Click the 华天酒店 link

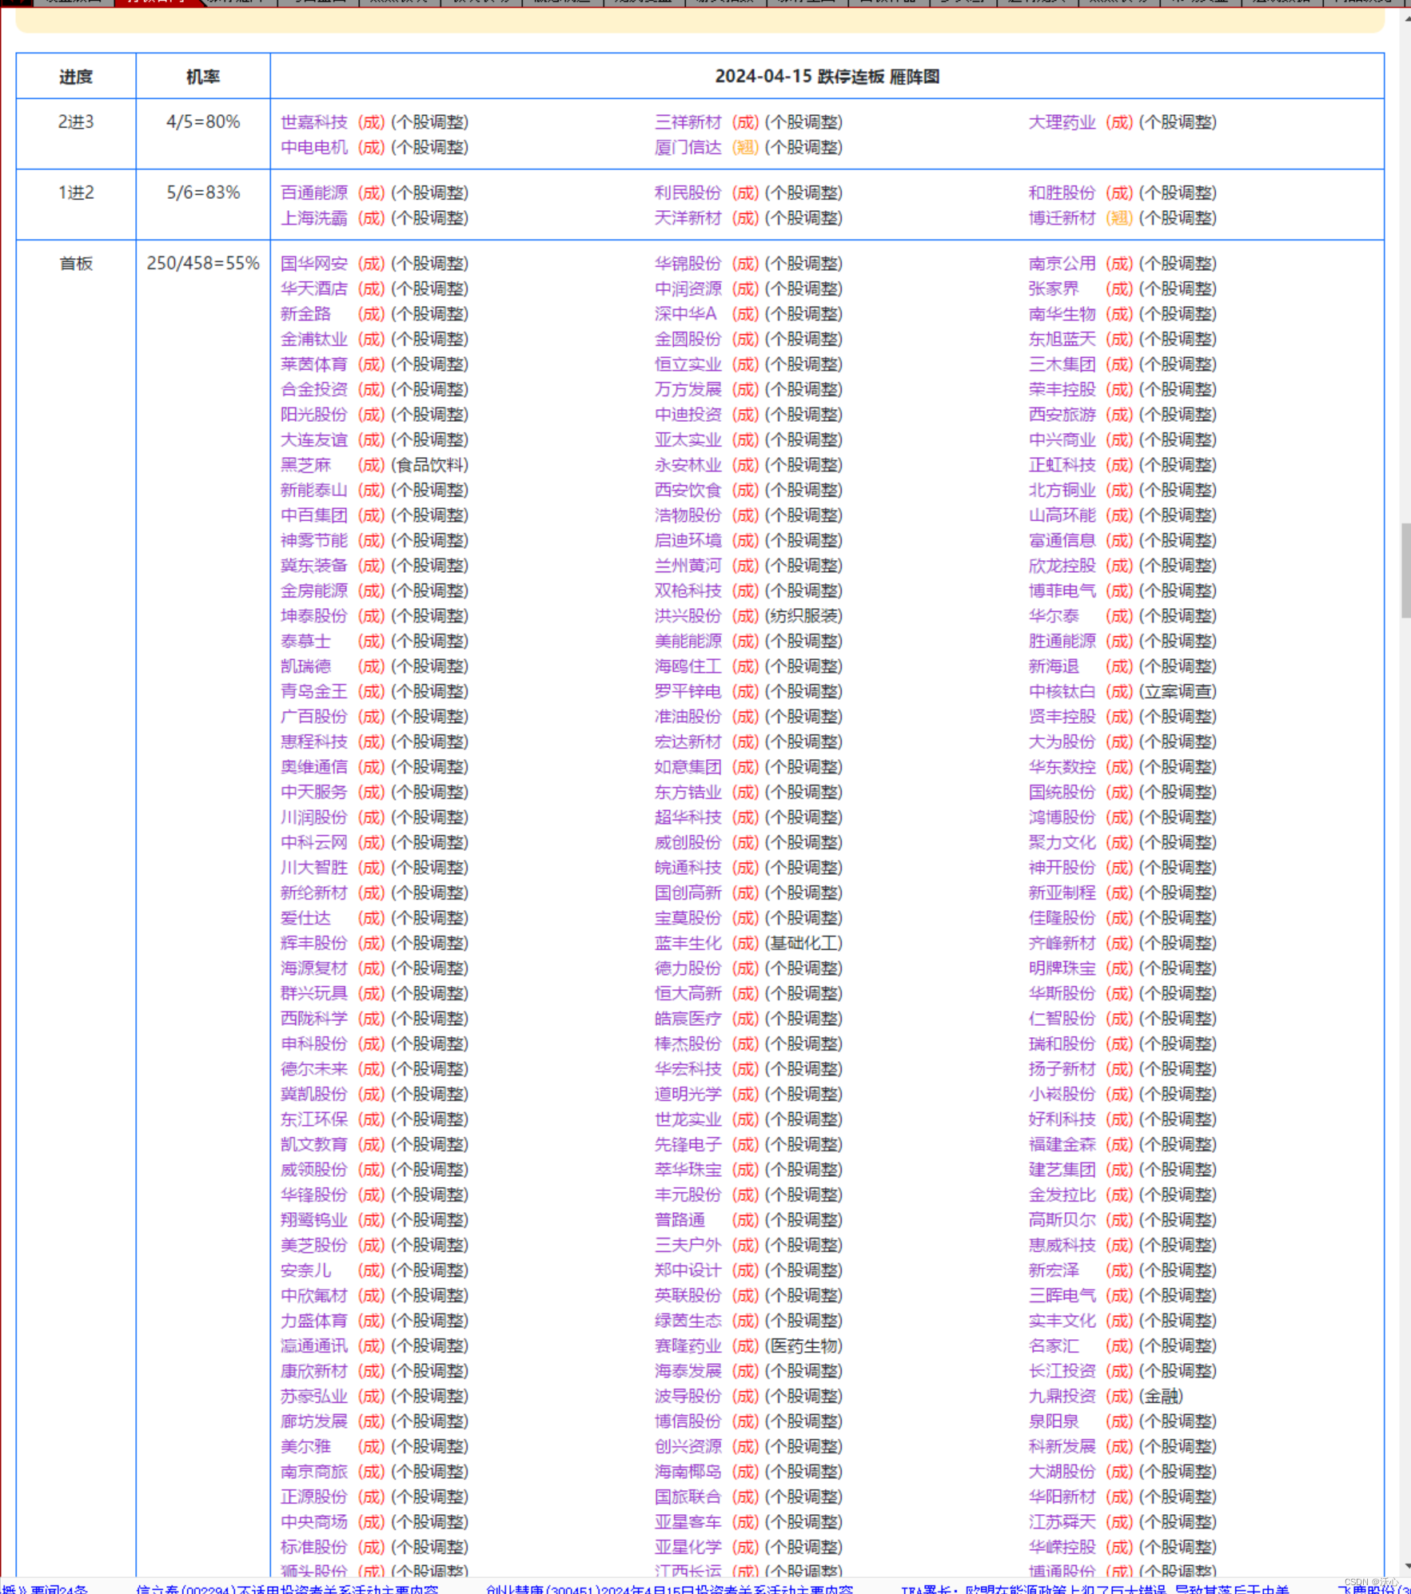coord(314,289)
